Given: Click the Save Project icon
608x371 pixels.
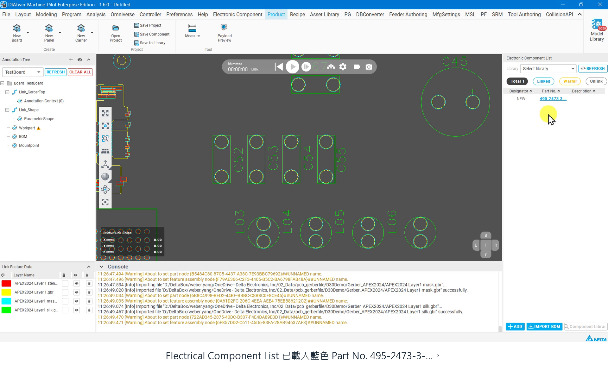Looking at the screenshot, I should [136, 25].
